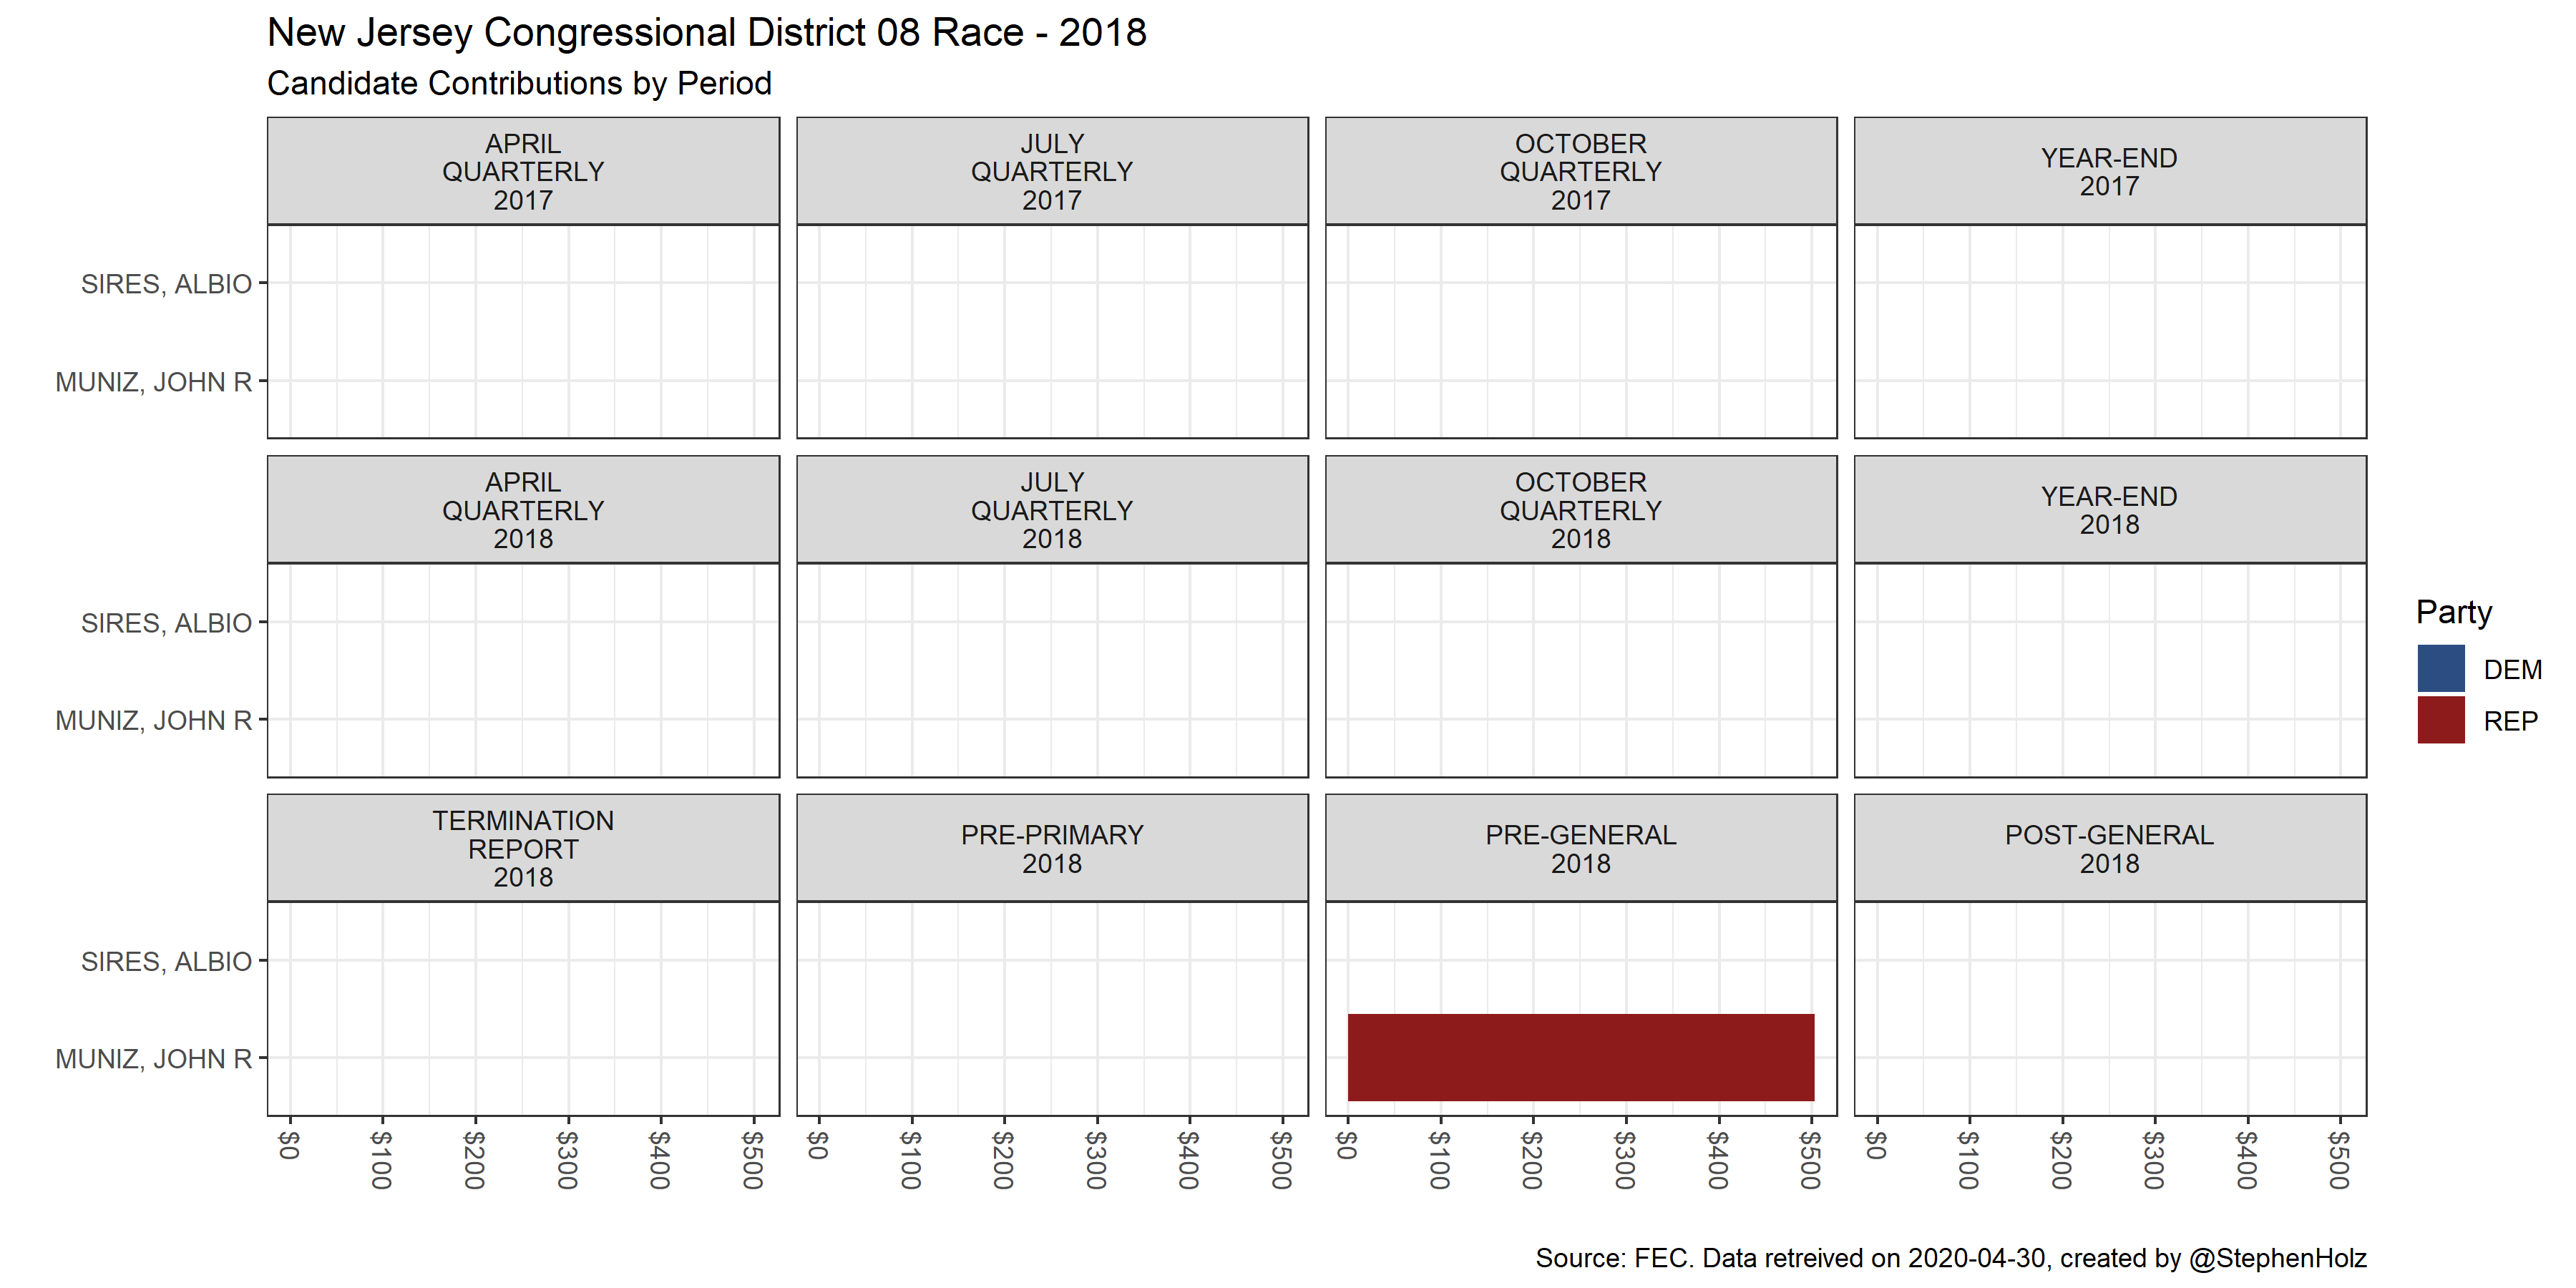Click the JULY QUARTERLY 2018 header
The image size is (2576, 1288).
(x=1052, y=510)
